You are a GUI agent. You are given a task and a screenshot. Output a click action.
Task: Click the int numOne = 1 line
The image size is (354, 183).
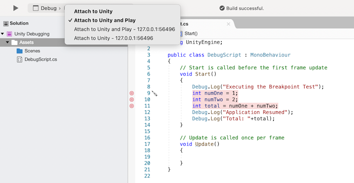[215, 93]
